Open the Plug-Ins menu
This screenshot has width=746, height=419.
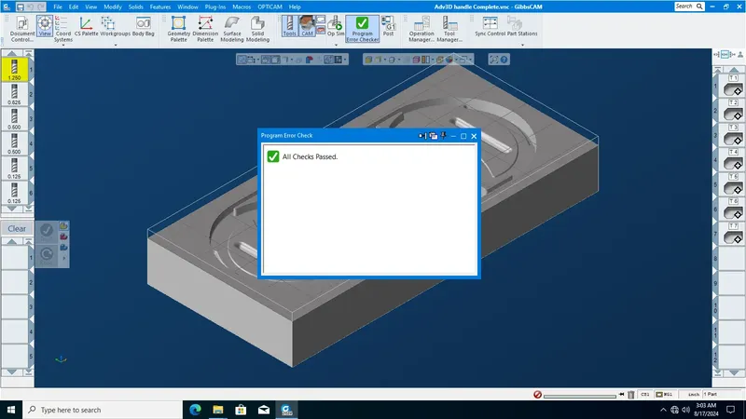click(x=215, y=7)
